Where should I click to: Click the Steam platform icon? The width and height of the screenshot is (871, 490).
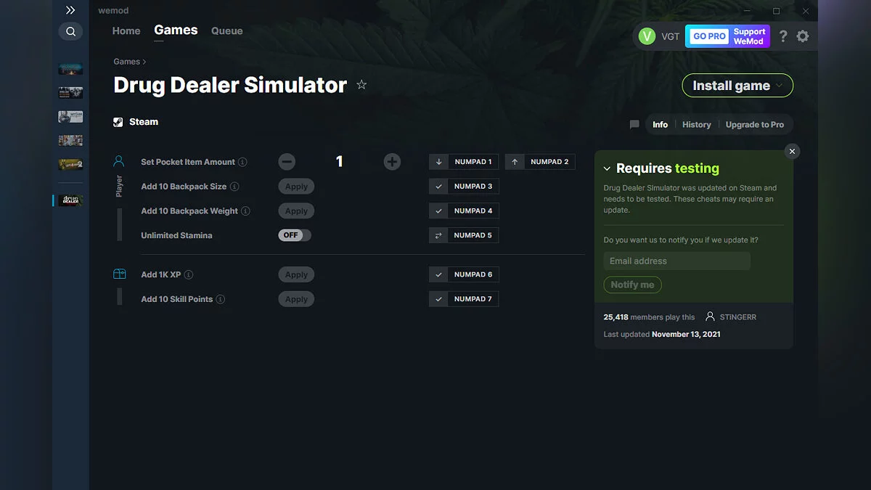pyautogui.click(x=118, y=122)
